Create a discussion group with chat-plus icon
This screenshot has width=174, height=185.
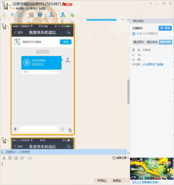tap(71, 14)
